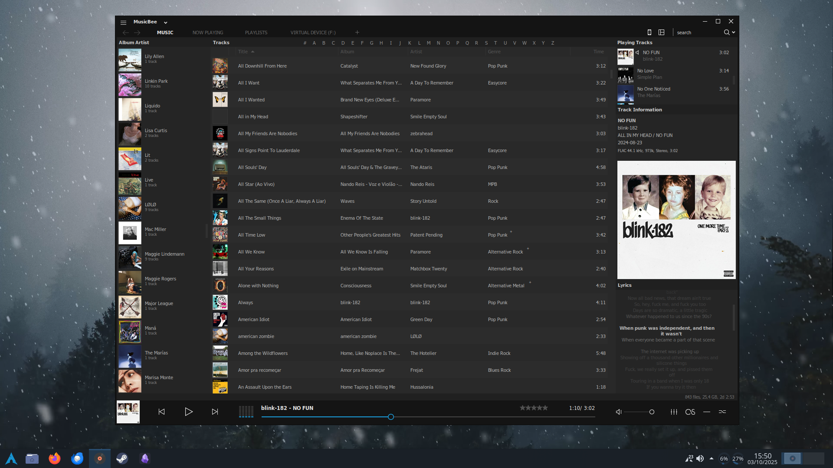The image size is (833, 468).
Task: Toggle shuffle mode on
Action: click(722, 412)
